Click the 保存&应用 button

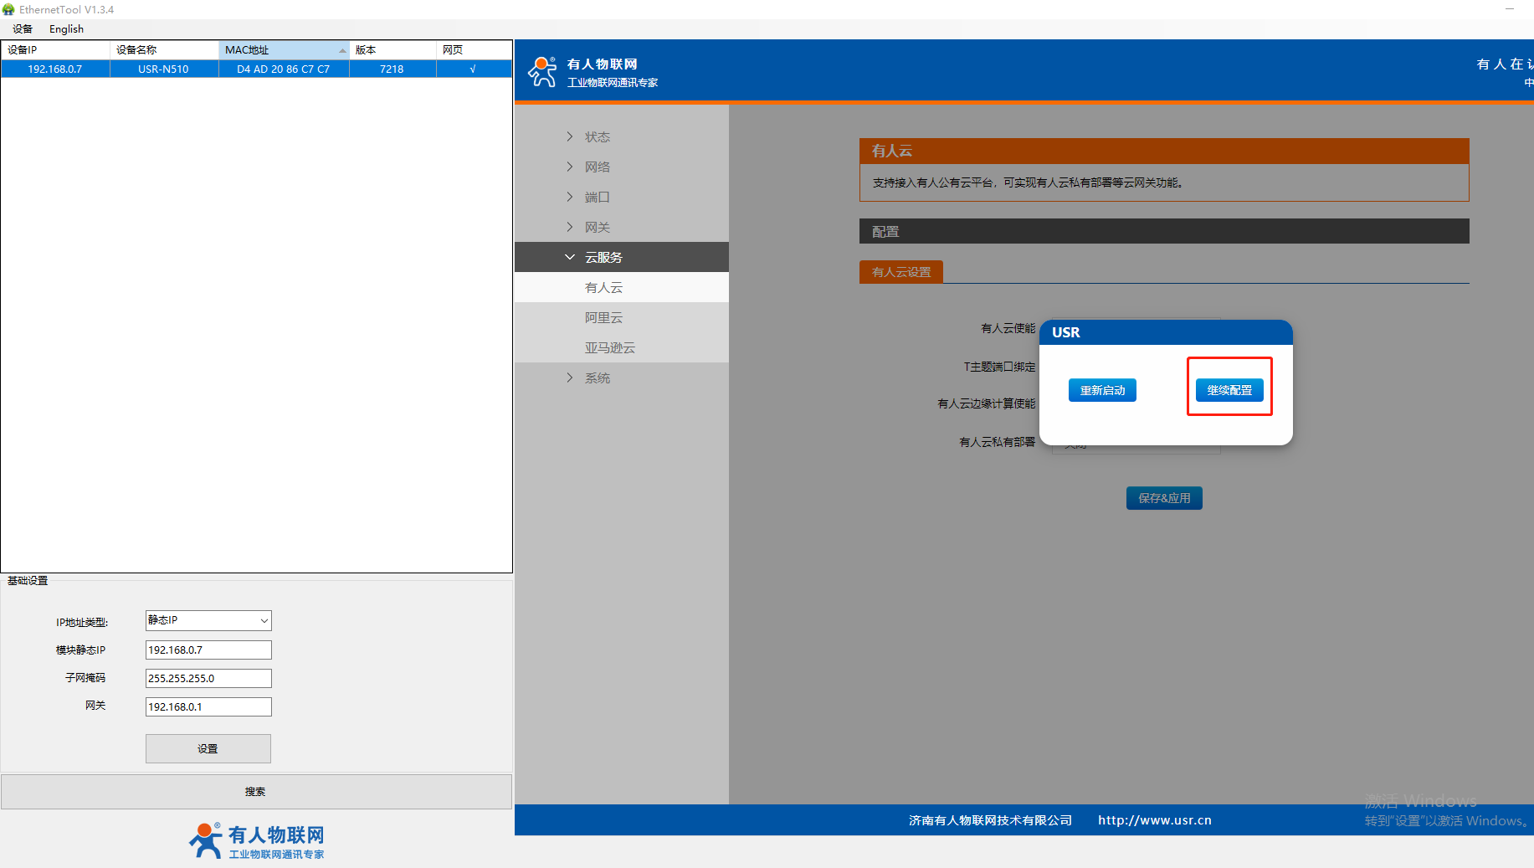1164,498
